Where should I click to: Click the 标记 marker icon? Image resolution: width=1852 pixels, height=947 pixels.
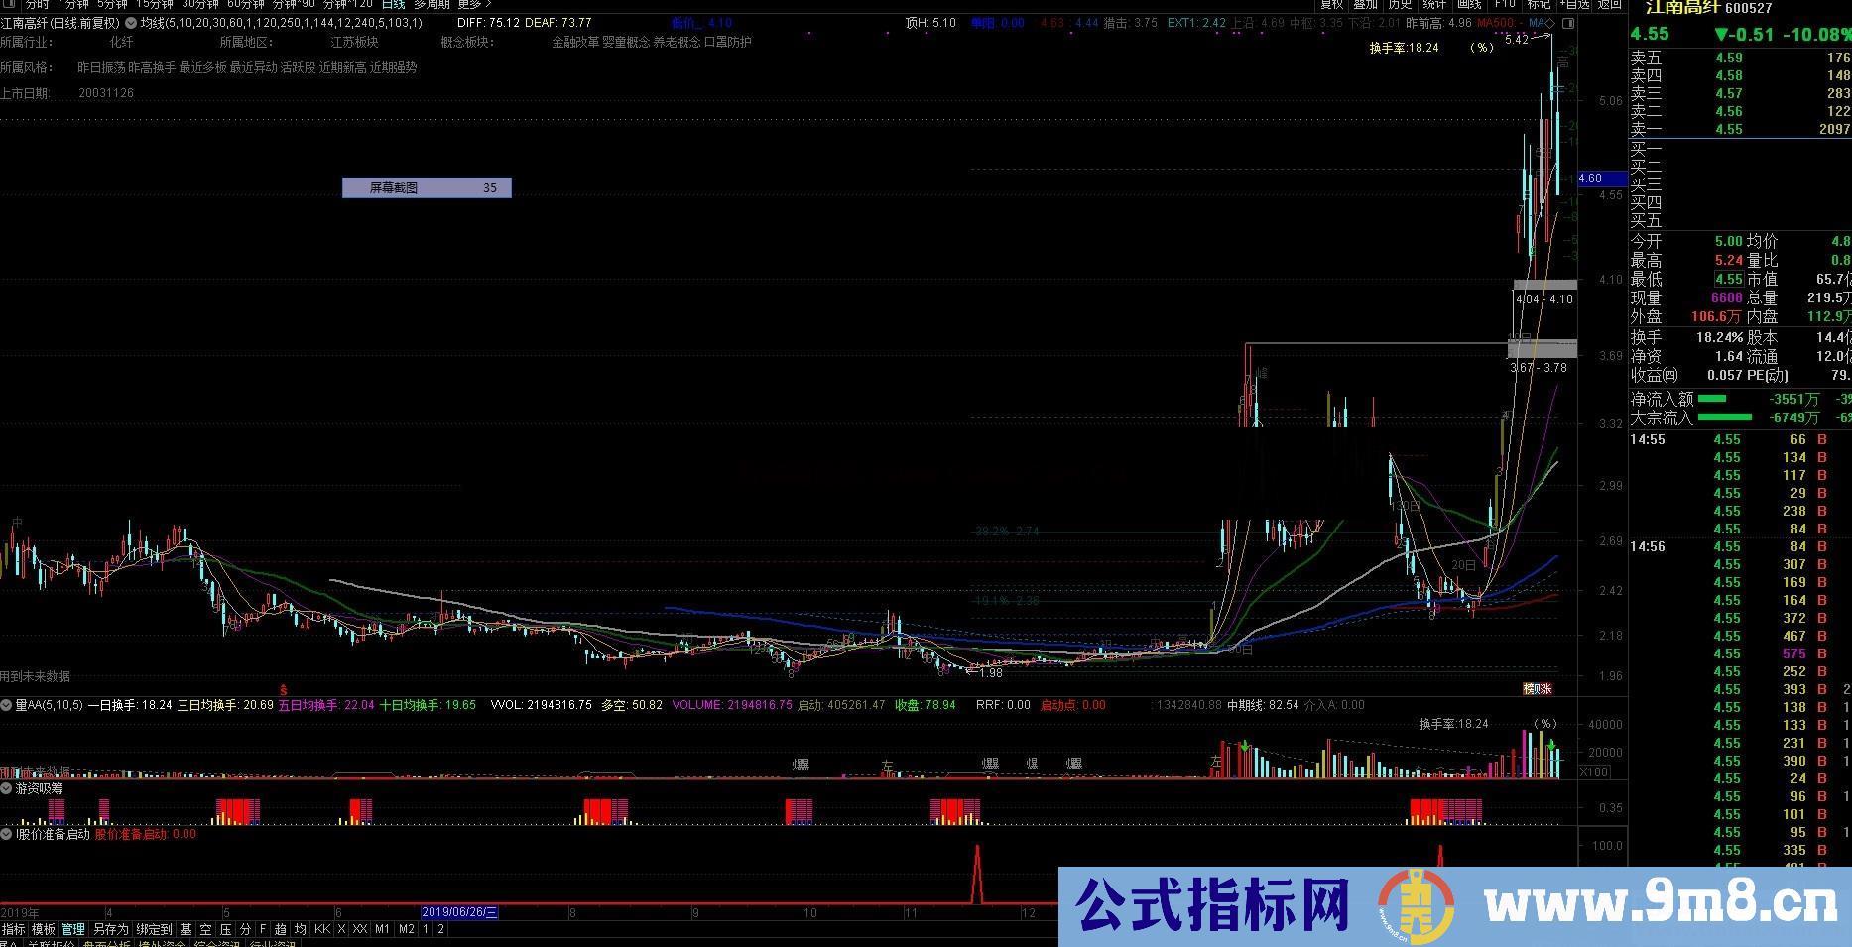pyautogui.click(x=1537, y=6)
